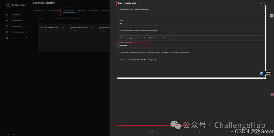Open Running Models icon in sidebar
This screenshot has width=274, height=136.
(7, 20)
